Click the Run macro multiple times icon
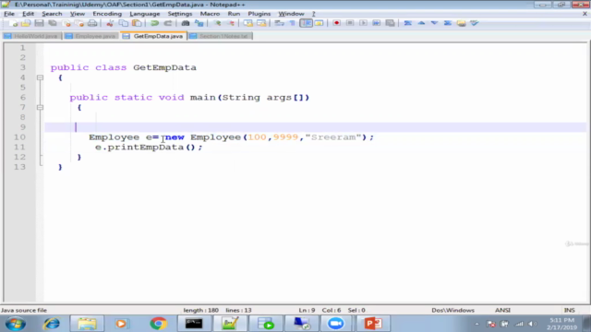Viewport: 591px width, 332px height. pyautogui.click(x=376, y=23)
